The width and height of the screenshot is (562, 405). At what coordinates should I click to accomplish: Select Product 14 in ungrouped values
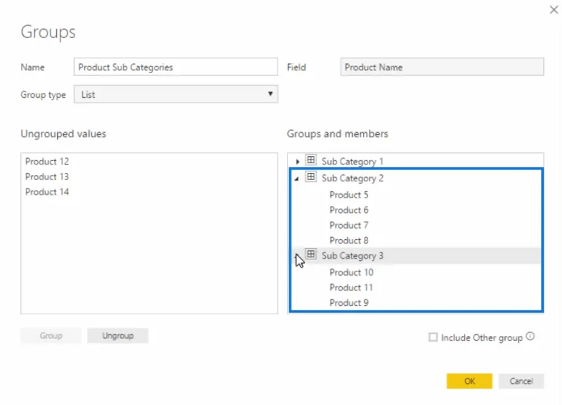pyautogui.click(x=47, y=192)
